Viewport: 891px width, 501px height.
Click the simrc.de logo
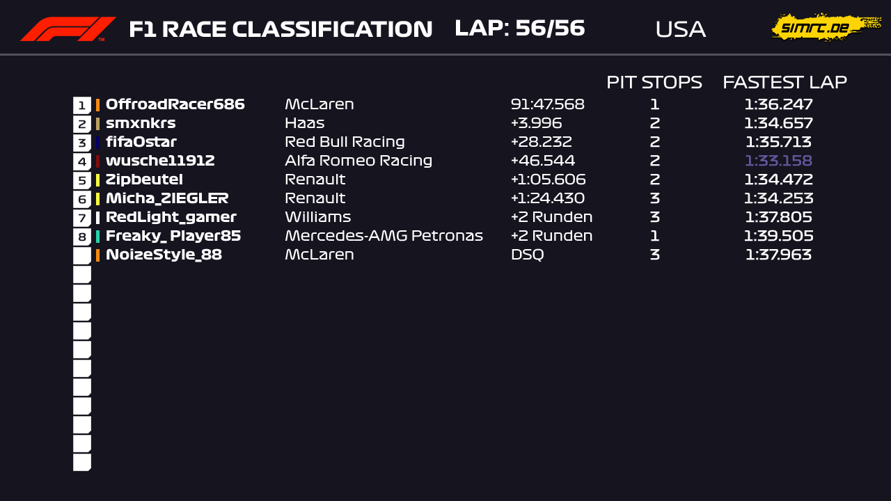coord(826,28)
